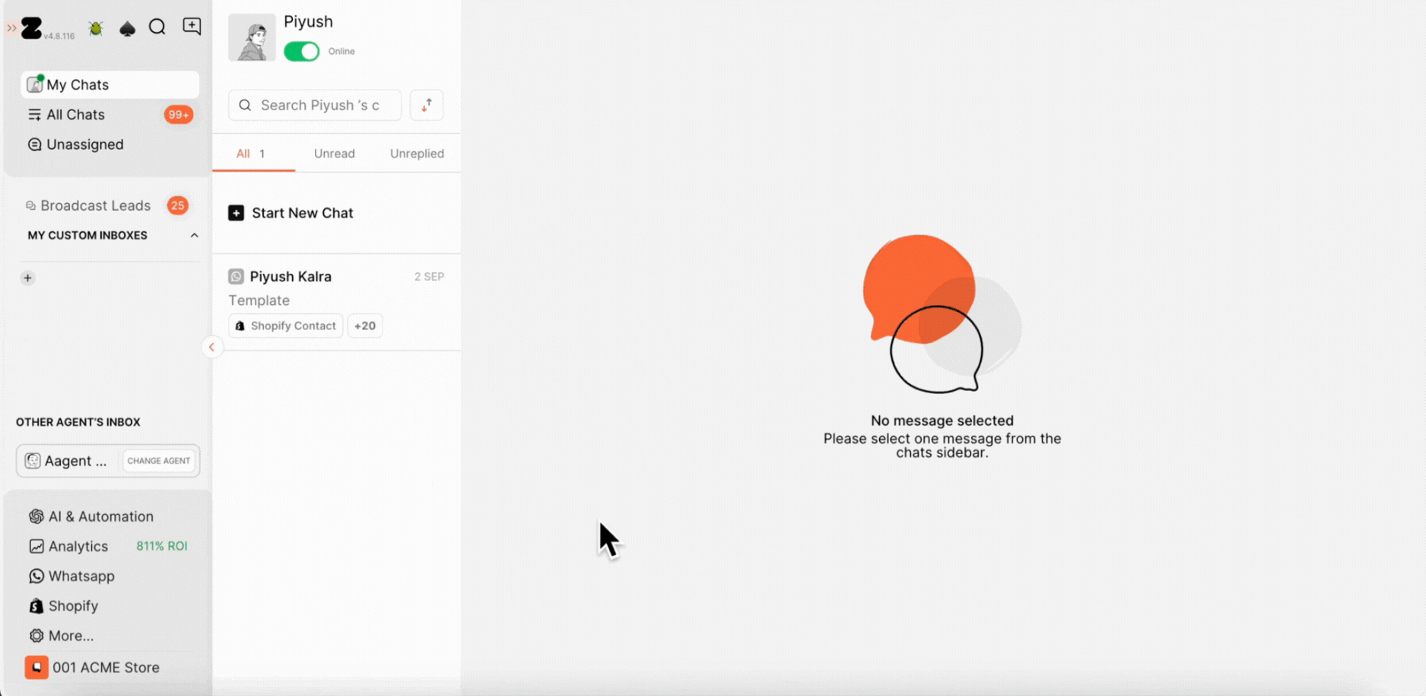Click the sort order arrows button
This screenshot has width=1426, height=696.
(427, 105)
